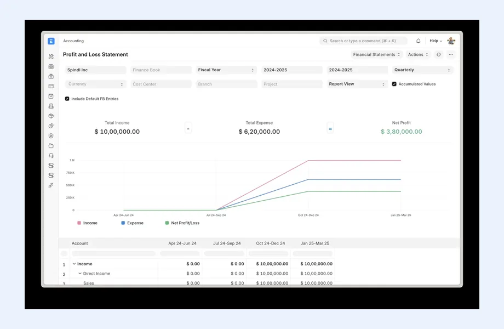Viewport: 504px width, 329px height.
Task: Click the first 2024-2025 start year field
Action: point(291,70)
